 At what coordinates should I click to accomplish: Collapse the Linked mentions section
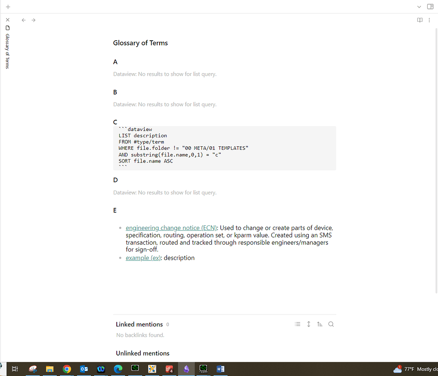coord(139,324)
